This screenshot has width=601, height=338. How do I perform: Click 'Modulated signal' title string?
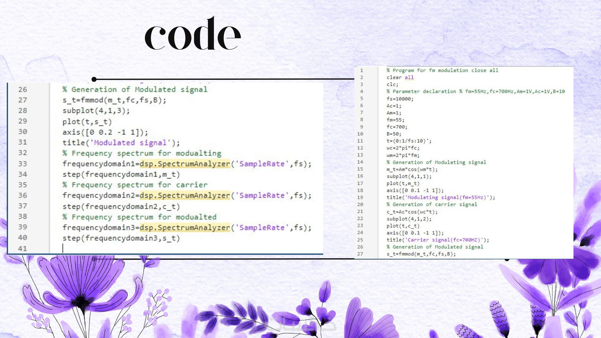(x=131, y=143)
